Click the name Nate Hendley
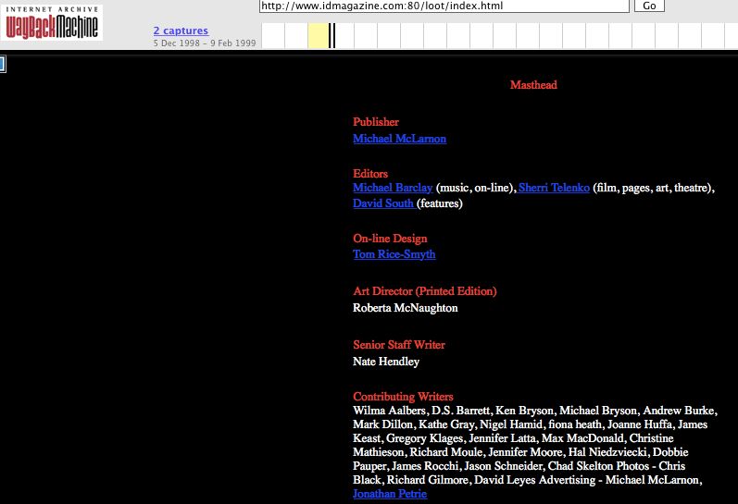The image size is (738, 504). coord(386,362)
